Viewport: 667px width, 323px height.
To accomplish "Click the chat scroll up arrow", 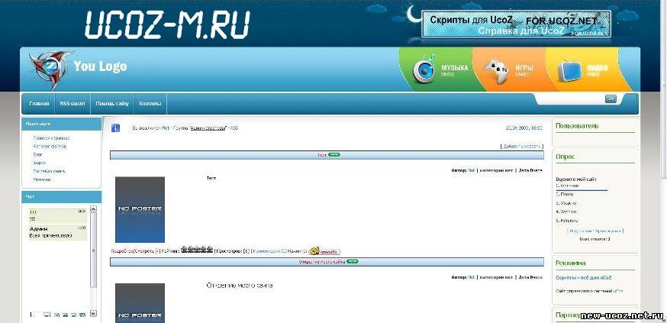I will coord(94,209).
